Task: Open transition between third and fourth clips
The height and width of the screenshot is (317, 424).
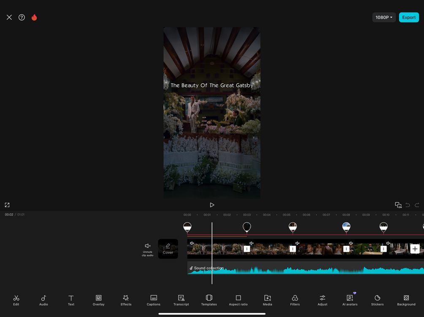Action: 346,249
